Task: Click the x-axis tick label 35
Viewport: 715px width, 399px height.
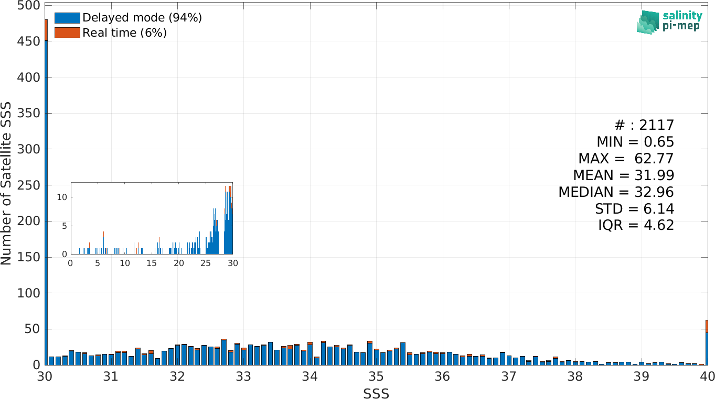Action: pyautogui.click(x=376, y=375)
